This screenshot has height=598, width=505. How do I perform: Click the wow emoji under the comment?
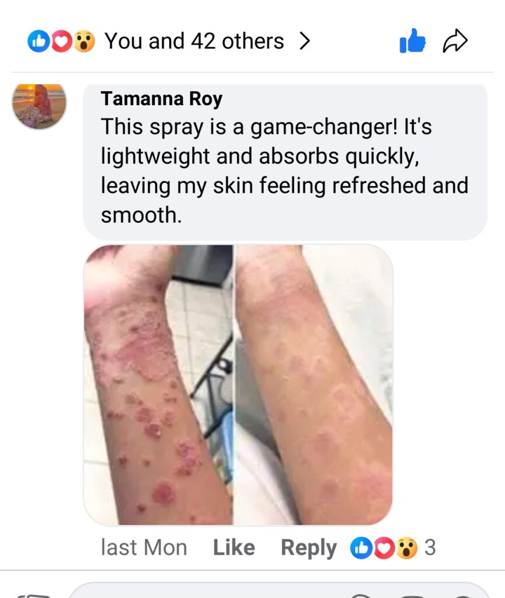(407, 548)
